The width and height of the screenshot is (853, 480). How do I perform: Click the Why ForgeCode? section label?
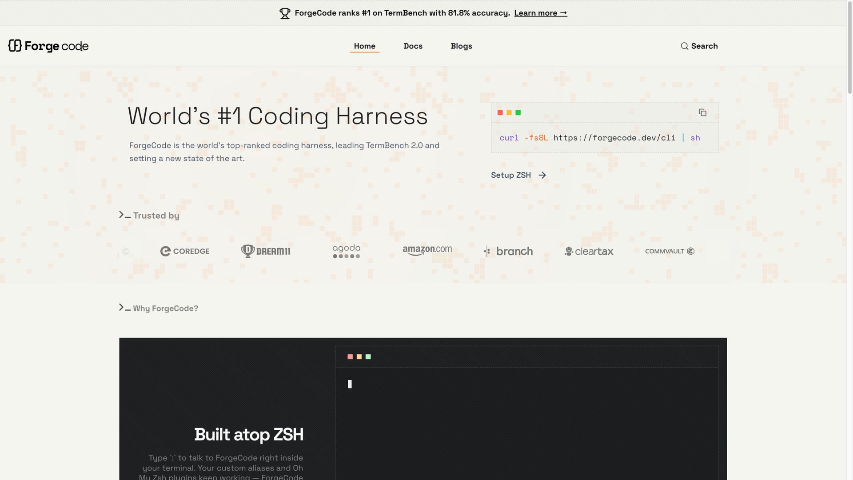point(165,308)
